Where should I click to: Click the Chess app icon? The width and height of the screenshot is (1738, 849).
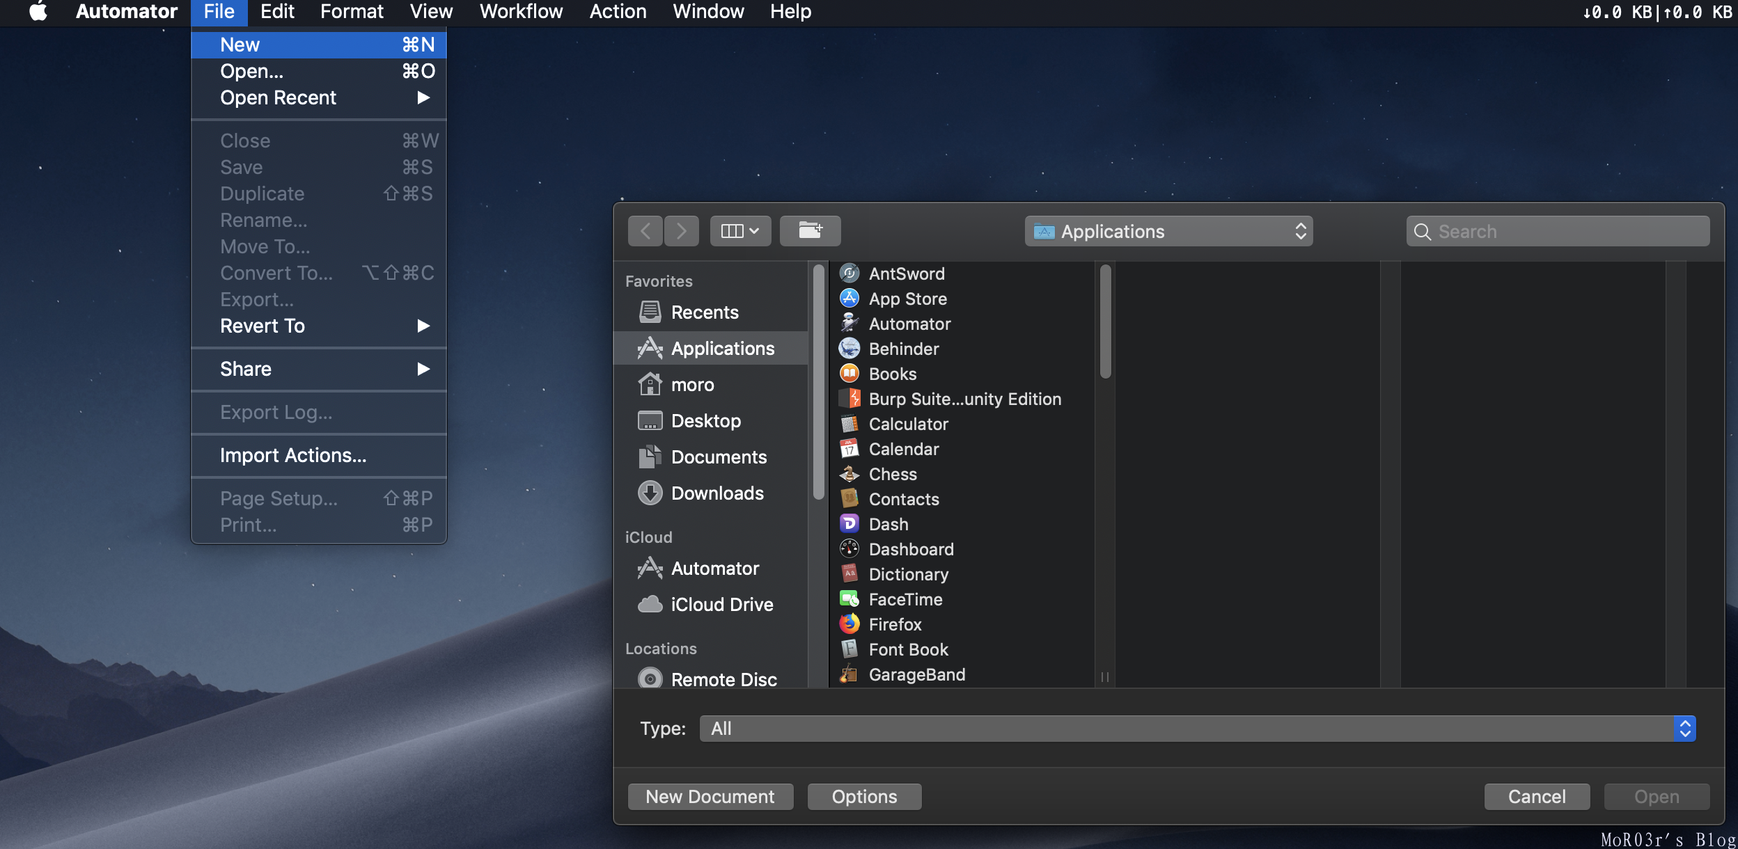click(x=849, y=474)
